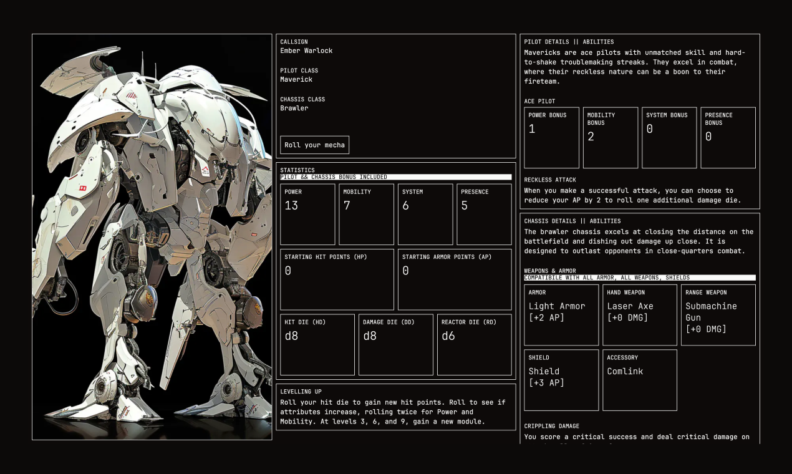Click the Reactor Die (RD) d6 box
792x474 pixels.
tap(475, 345)
